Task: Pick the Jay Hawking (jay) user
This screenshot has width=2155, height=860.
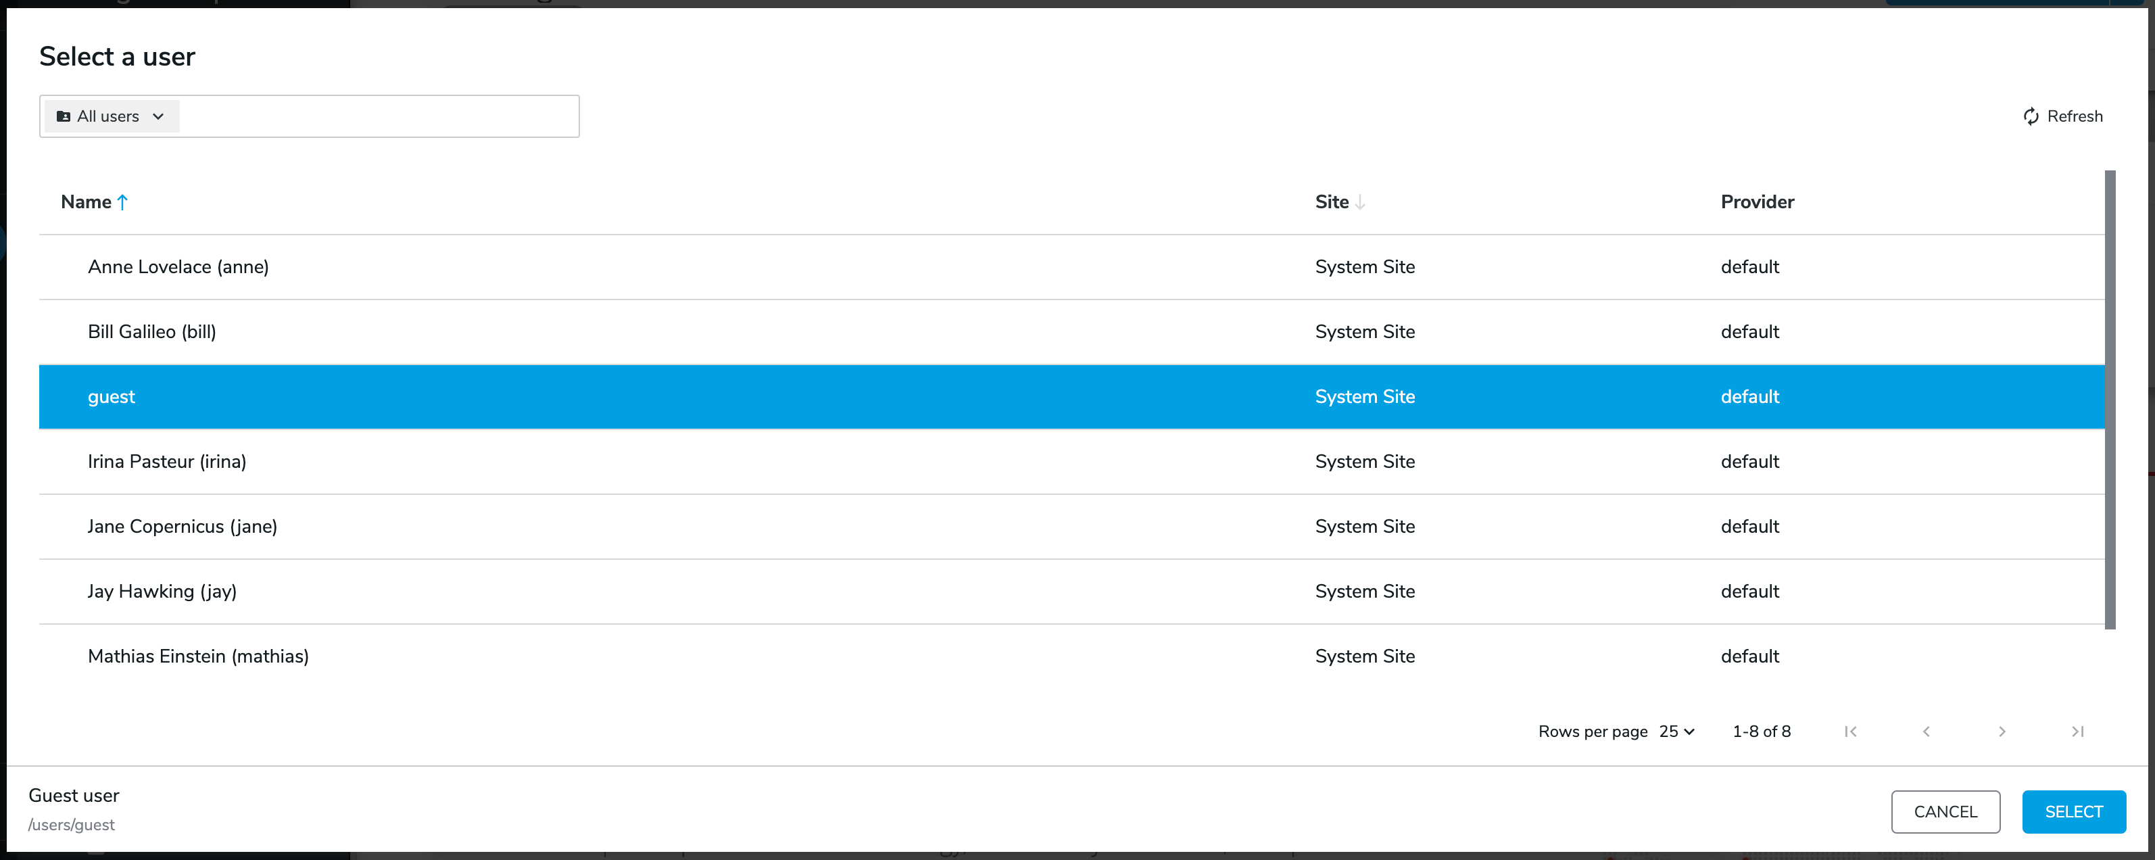Action: click(x=162, y=592)
